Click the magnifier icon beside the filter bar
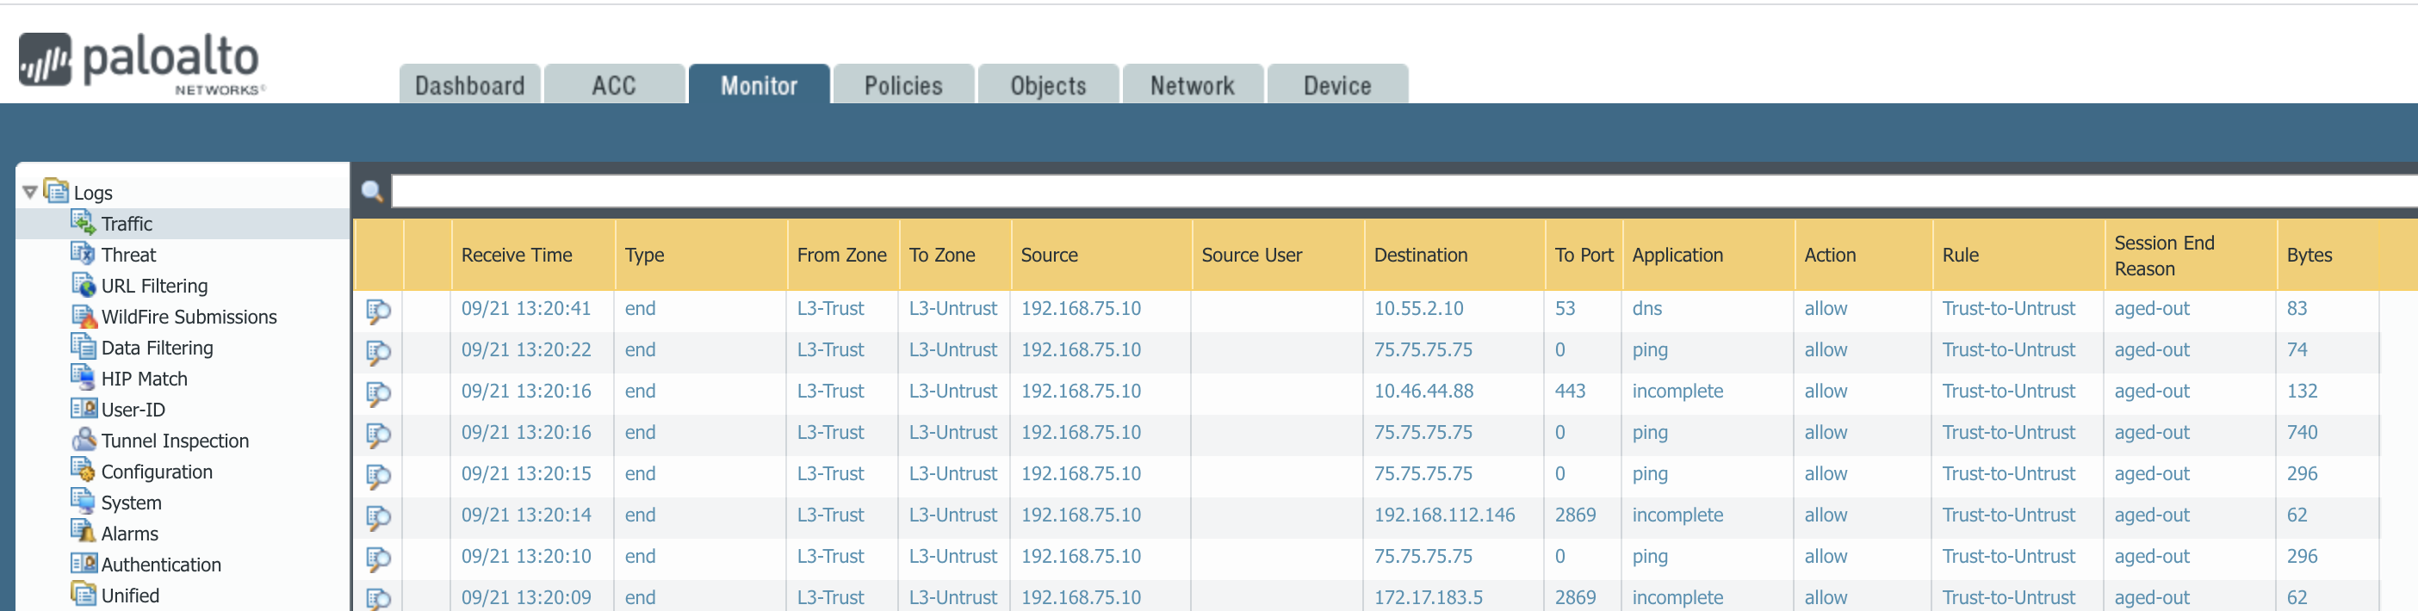Screen dimensions: 2418x611 coord(372,191)
